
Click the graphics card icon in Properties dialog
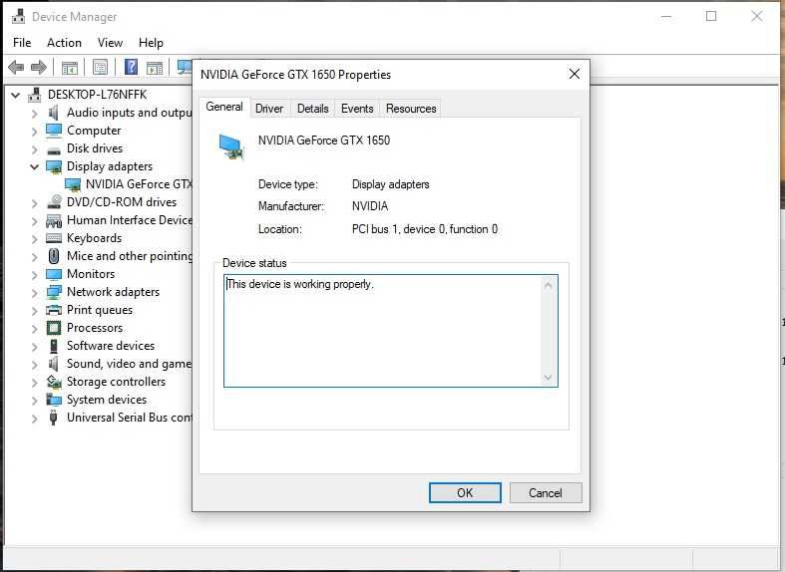click(231, 146)
